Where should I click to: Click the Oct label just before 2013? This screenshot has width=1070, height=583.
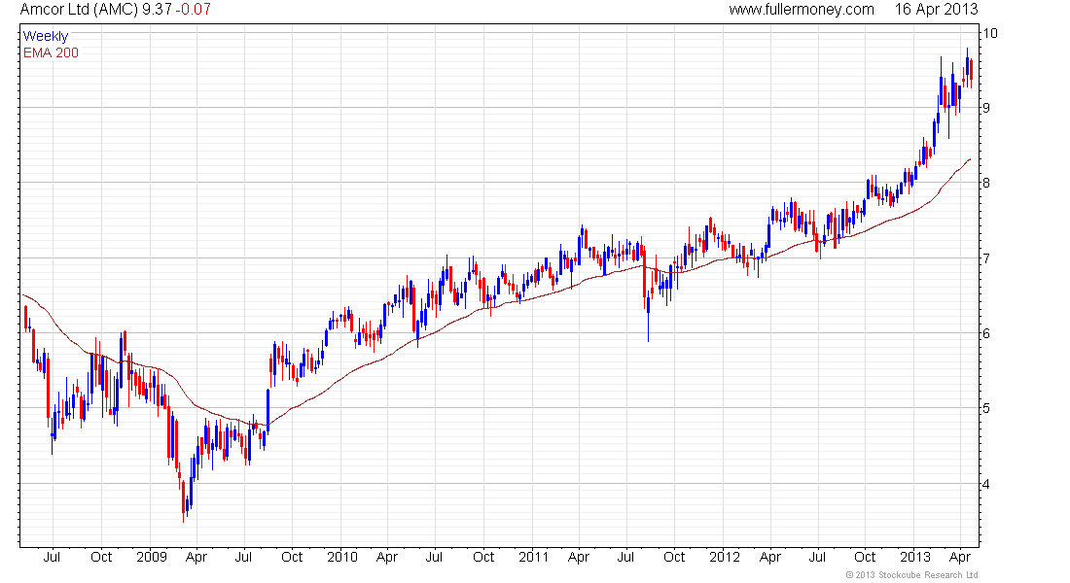[866, 557]
